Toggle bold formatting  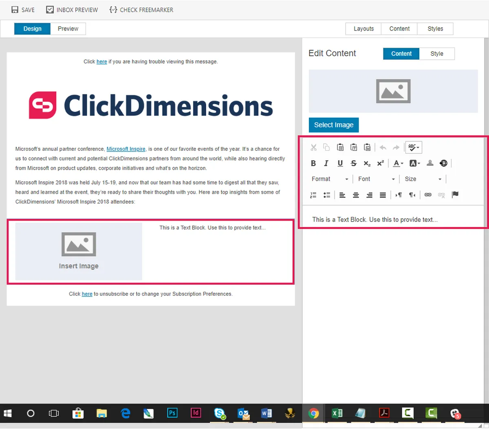[313, 163]
